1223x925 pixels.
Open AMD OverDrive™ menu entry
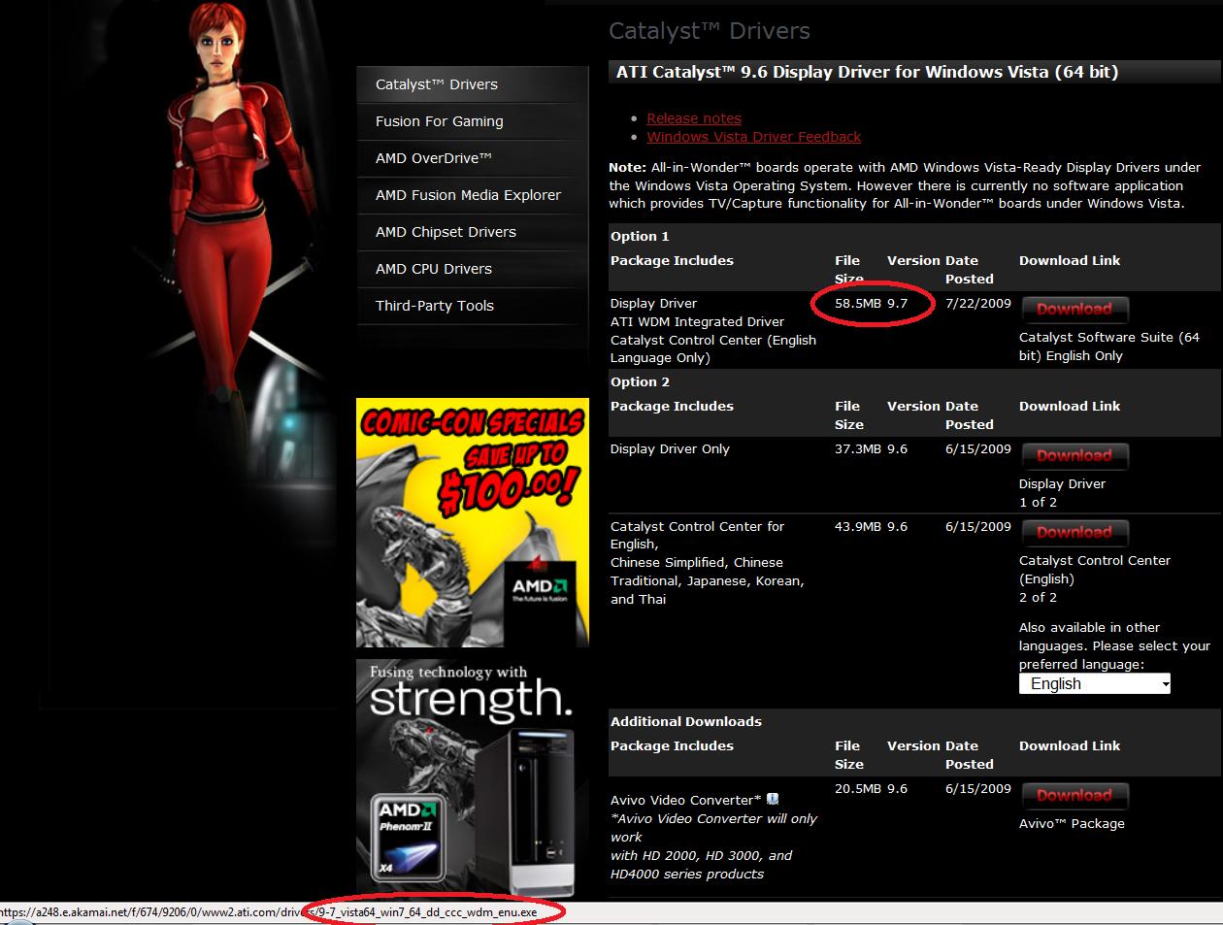473,158
